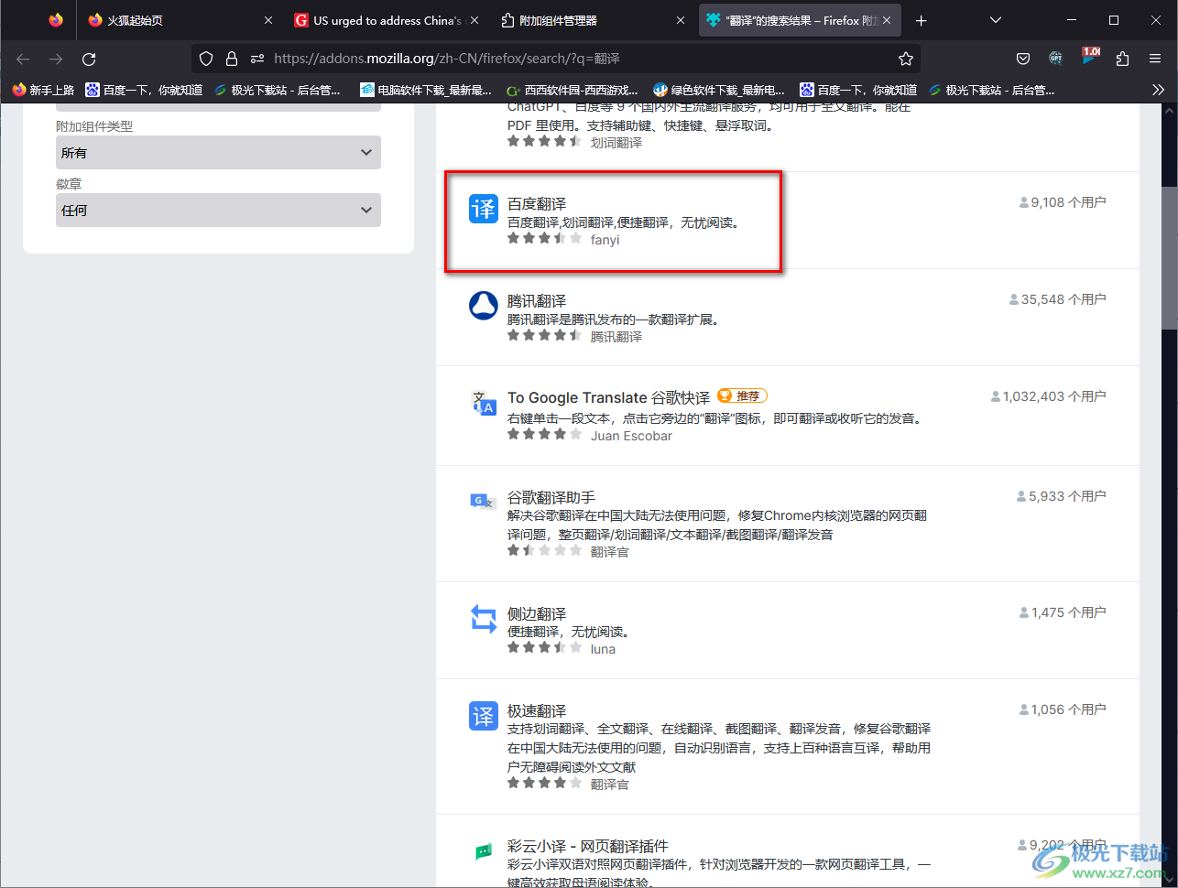
Task: Click the 腾讯翻译 add-on icon
Action: pyautogui.click(x=483, y=306)
